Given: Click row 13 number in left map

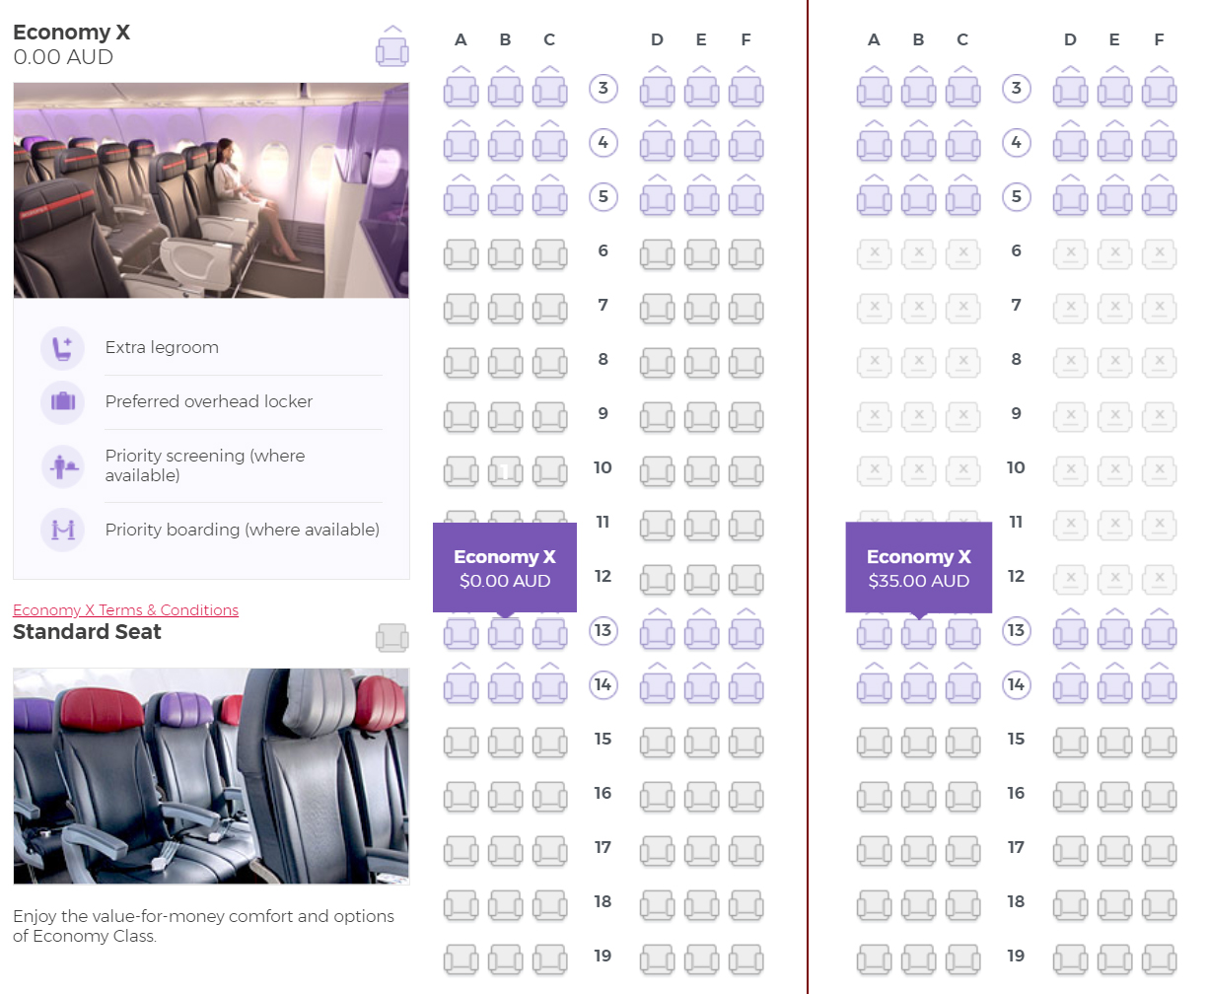Looking at the screenshot, I should [x=603, y=630].
